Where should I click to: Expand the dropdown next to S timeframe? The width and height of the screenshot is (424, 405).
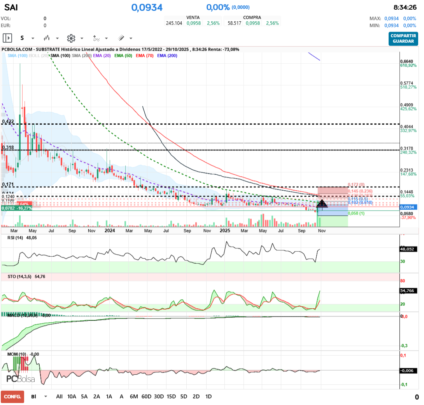coord(33,38)
